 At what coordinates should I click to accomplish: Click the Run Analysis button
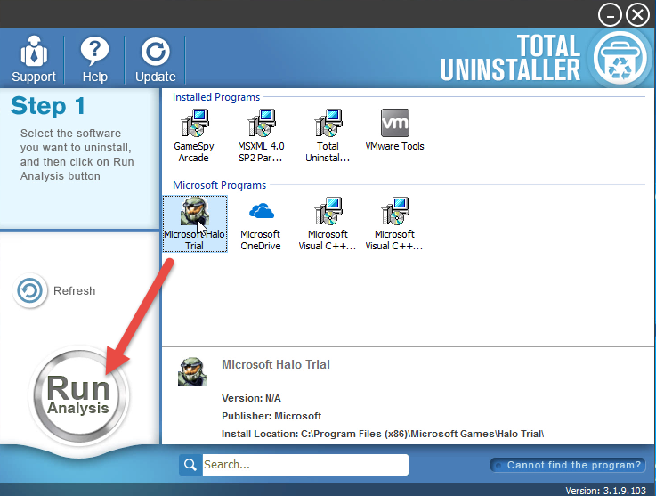click(x=78, y=394)
